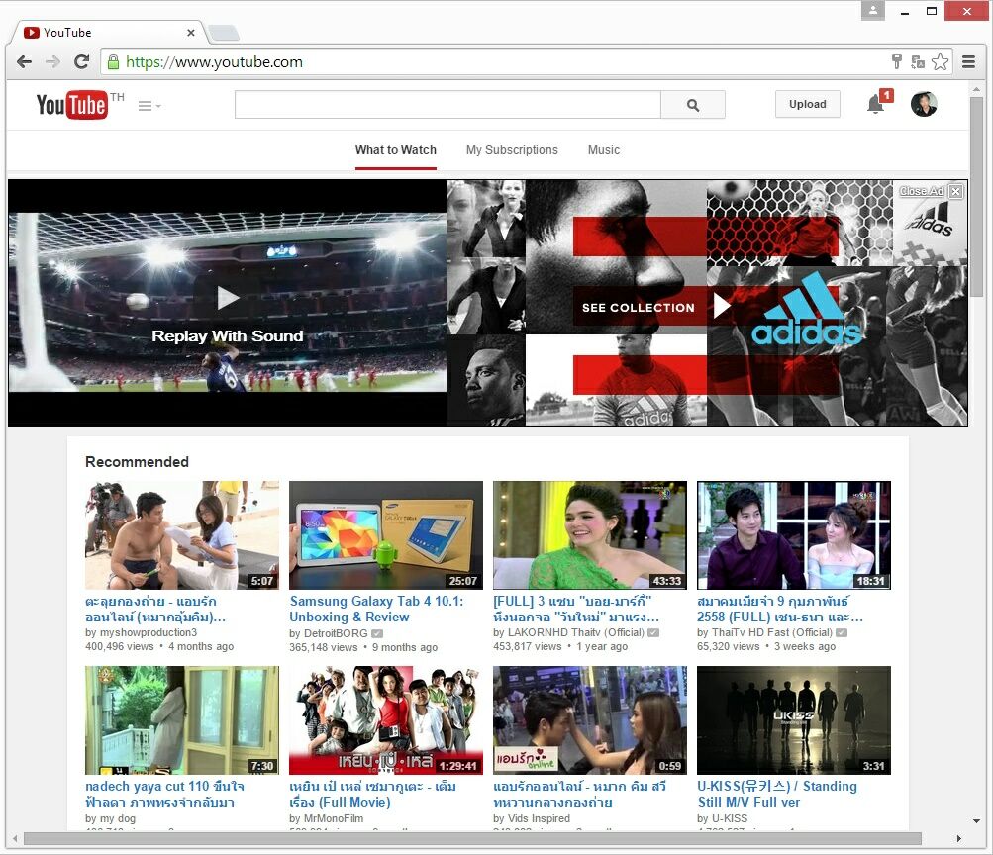Click the Upload button
Screen dimensions: 993x855
tap(807, 104)
